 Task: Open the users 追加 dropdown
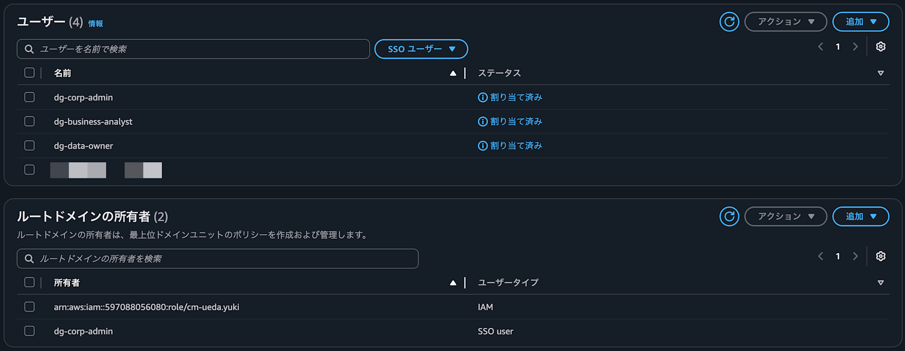861,22
